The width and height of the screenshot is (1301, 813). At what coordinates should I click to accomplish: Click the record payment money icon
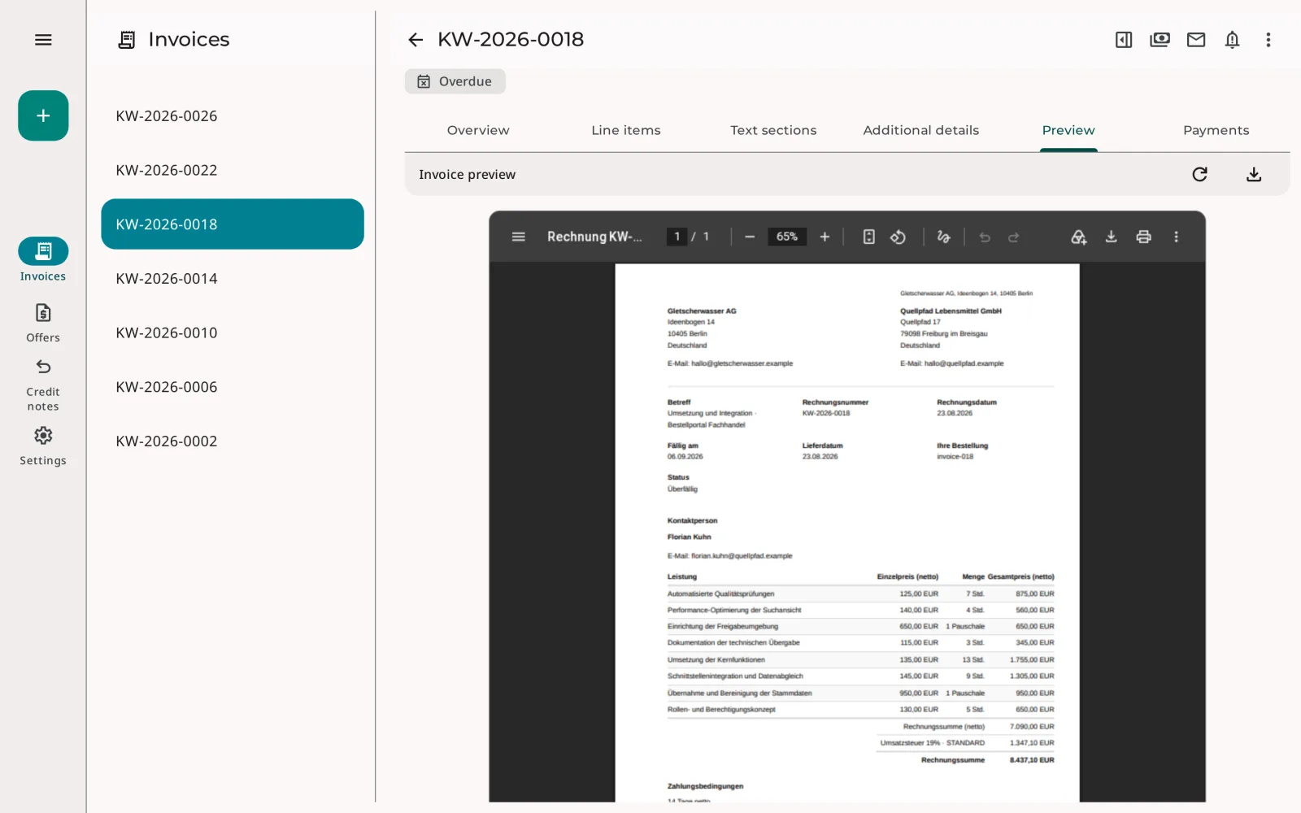1160,40
